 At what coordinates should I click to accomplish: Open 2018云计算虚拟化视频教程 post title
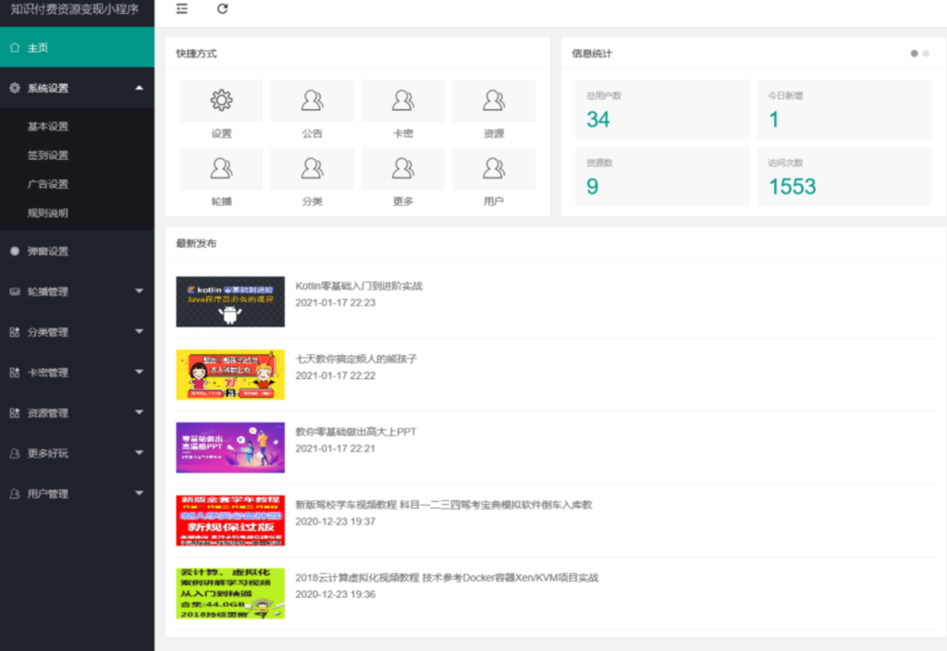(x=447, y=579)
